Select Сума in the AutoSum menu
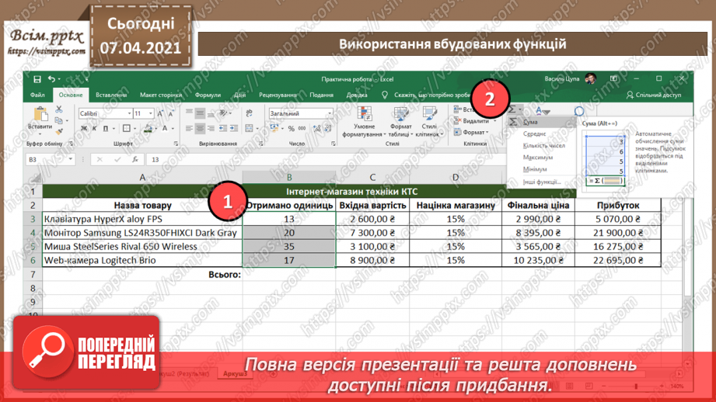The width and height of the screenshot is (716, 402). tap(542, 122)
